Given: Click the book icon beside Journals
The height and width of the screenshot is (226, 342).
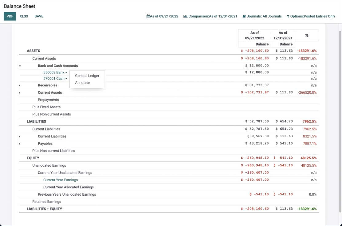Looking at the screenshot, I should click(244, 16).
